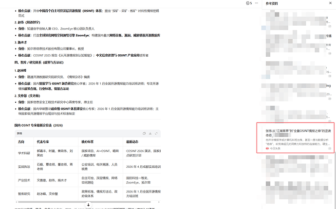
Task: Select the 核心标签 column header
Action: pos(88,142)
